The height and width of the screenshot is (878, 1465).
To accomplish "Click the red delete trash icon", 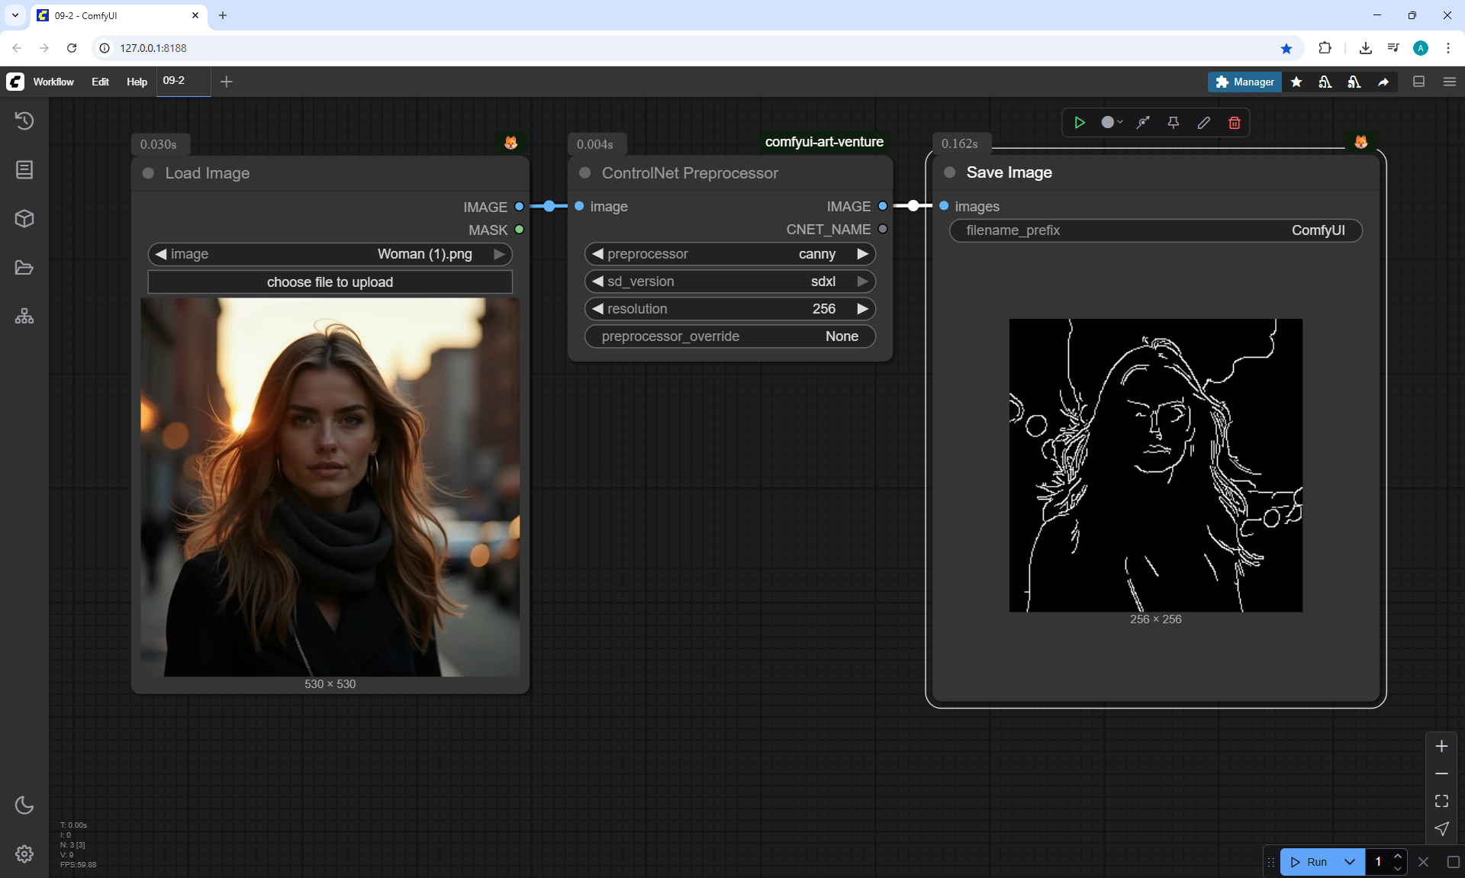I will pyautogui.click(x=1234, y=123).
